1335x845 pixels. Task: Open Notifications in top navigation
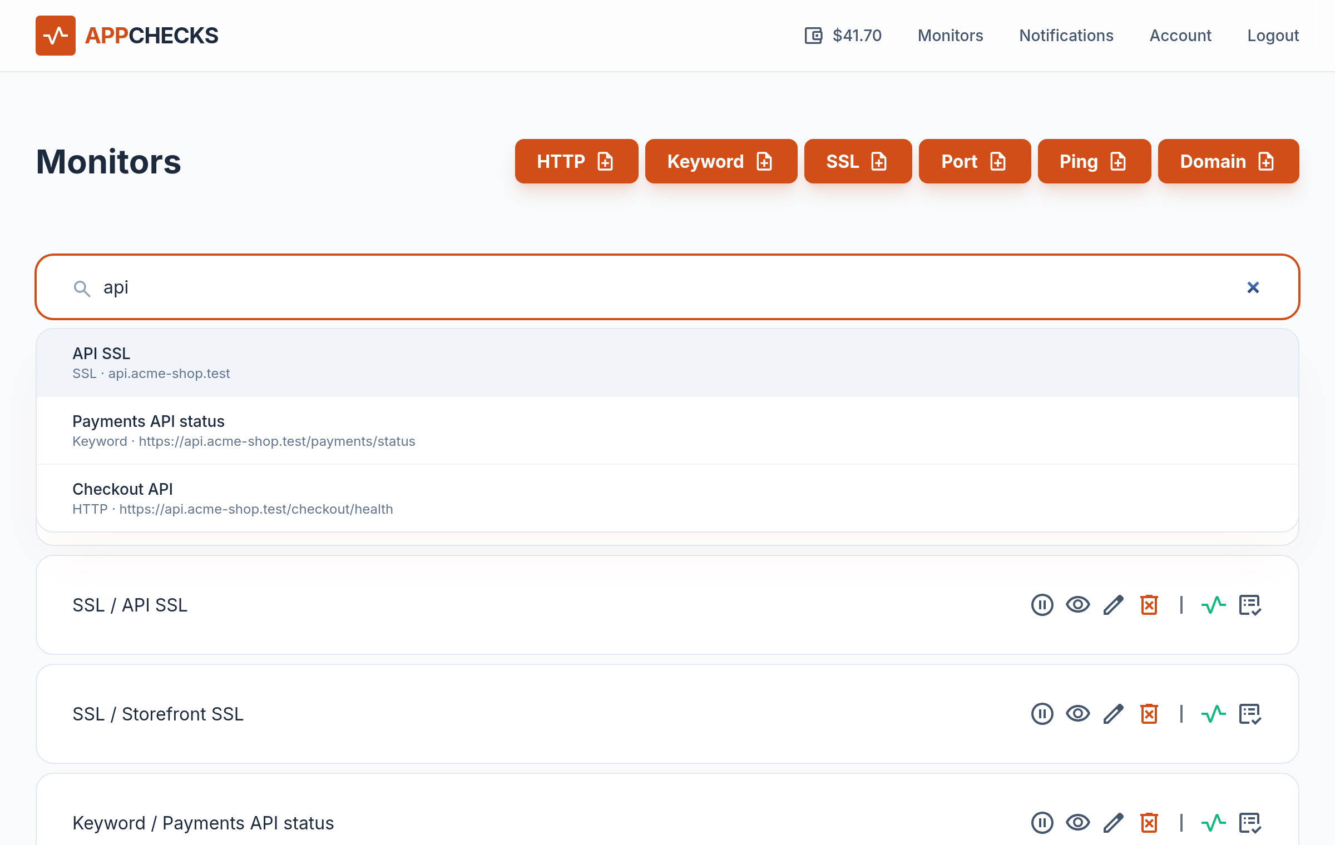tap(1066, 36)
